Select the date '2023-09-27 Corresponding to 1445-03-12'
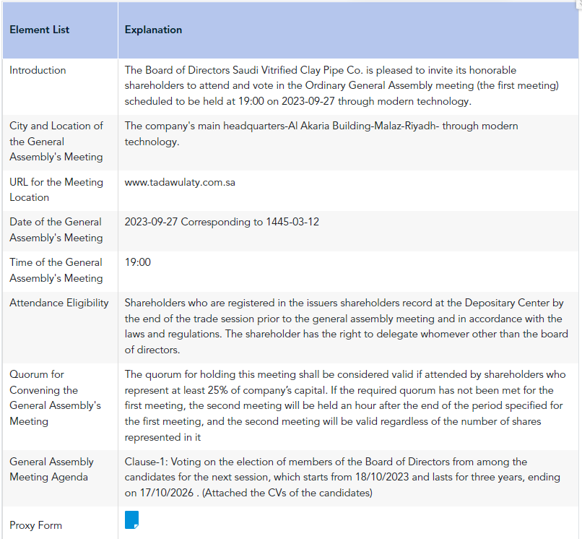 tap(222, 222)
